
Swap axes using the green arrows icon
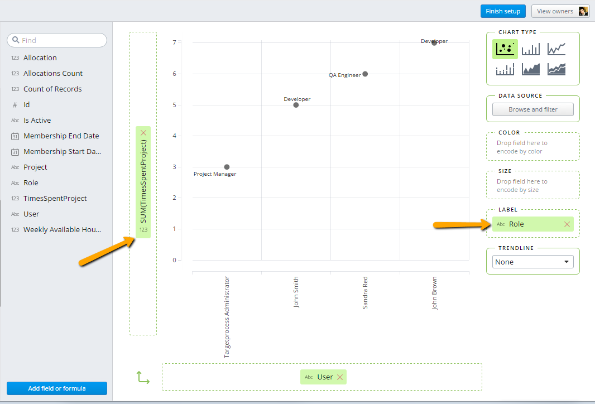pos(143,378)
